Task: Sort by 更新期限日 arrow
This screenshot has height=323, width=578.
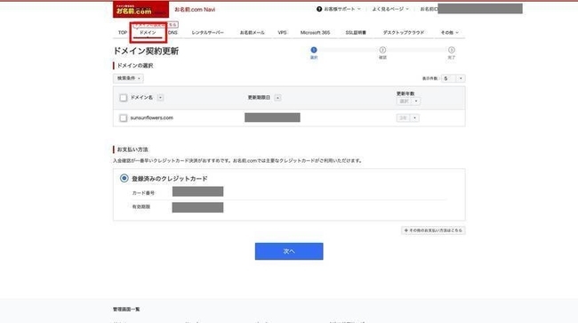Action: tap(277, 98)
